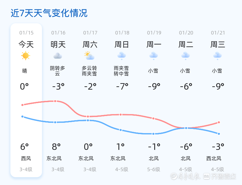Select the 周日 day column header
Viewport: 242px width, 185px height.
tap(122, 44)
